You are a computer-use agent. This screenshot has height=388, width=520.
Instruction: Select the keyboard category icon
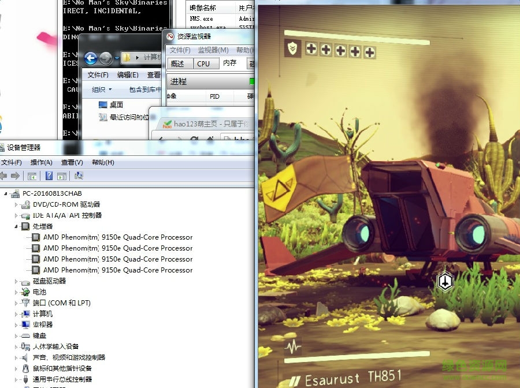(25, 335)
